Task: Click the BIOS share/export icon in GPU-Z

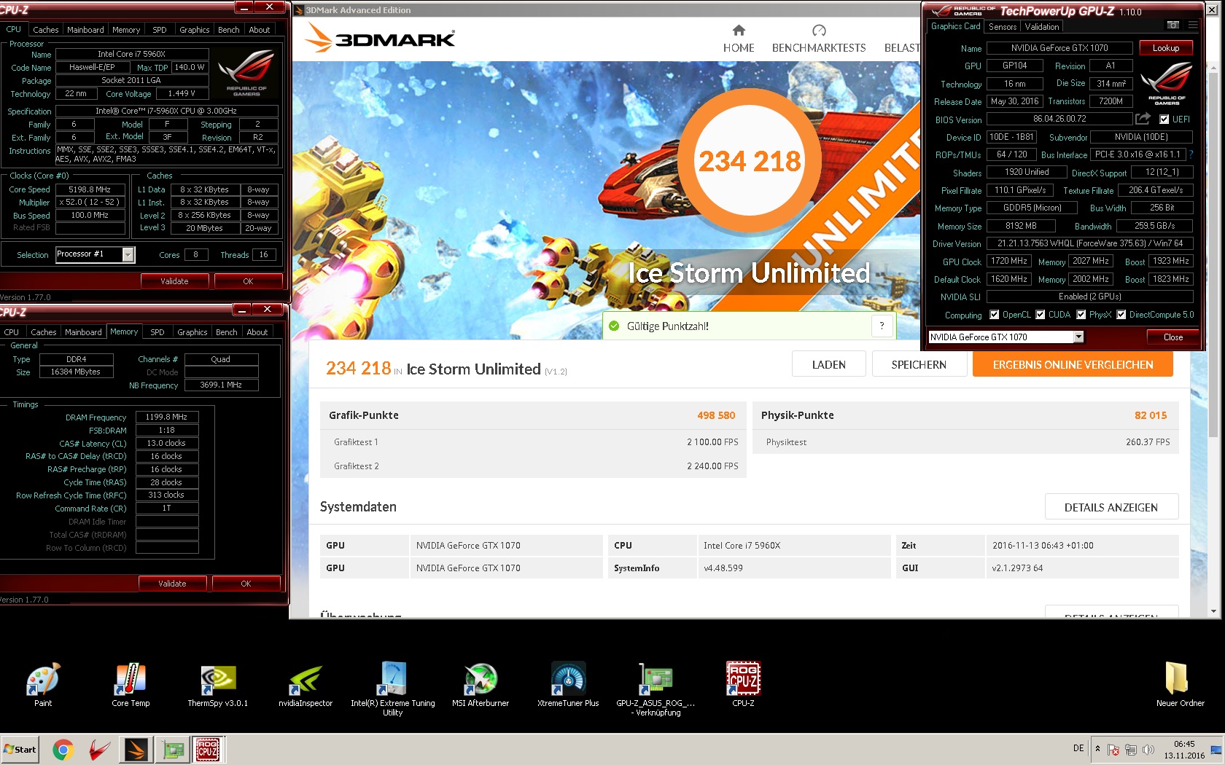Action: (1143, 119)
